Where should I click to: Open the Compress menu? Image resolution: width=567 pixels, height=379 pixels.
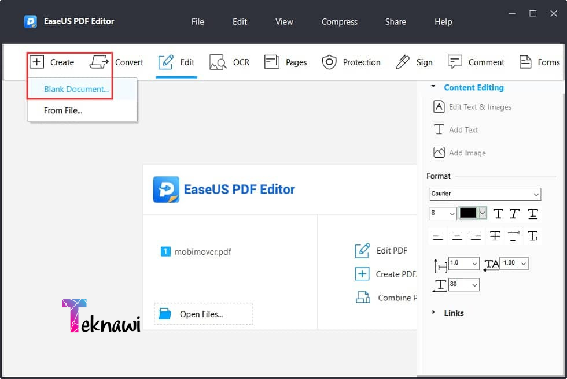[x=339, y=21]
